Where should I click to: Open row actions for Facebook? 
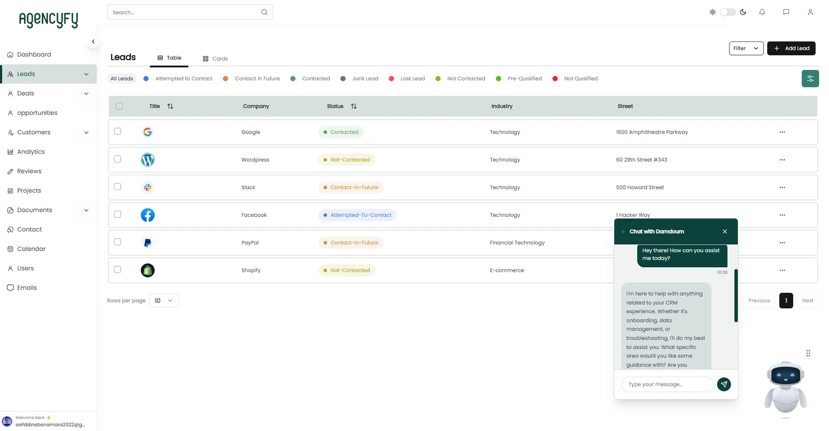pyautogui.click(x=782, y=215)
